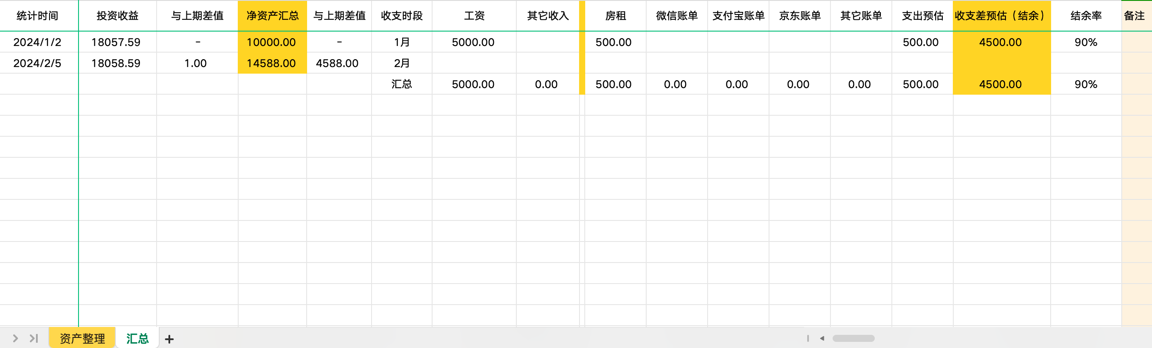This screenshot has width=1152, height=348.
Task: Add a new sheet with plus icon
Action: (x=169, y=339)
